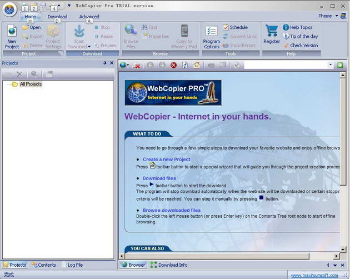Click the WebCopier application orb button
This screenshot has height=279, width=350.
pyautogui.click(x=9, y=9)
